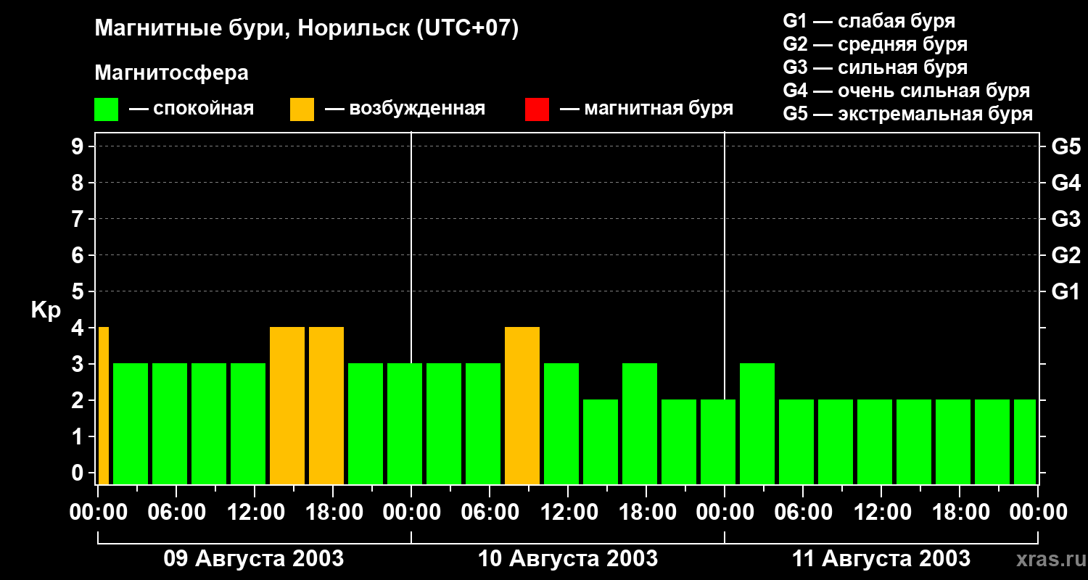Viewport: 1088px width, 580px height.
Task: Click the only orange bar on 10 Августа
Action: 522,405
